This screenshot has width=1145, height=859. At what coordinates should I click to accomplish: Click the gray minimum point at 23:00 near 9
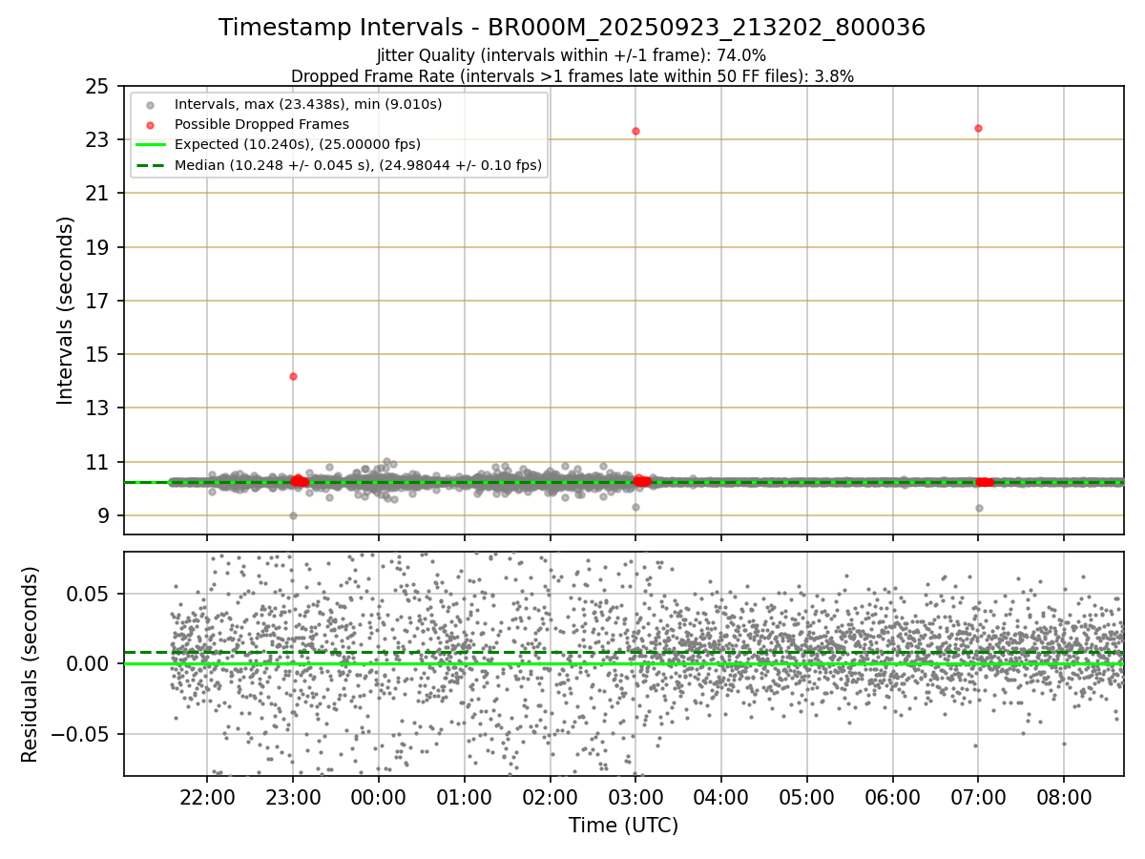pyautogui.click(x=293, y=515)
